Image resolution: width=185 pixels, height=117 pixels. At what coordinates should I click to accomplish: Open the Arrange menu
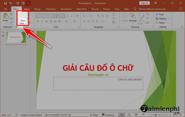tap(133, 19)
